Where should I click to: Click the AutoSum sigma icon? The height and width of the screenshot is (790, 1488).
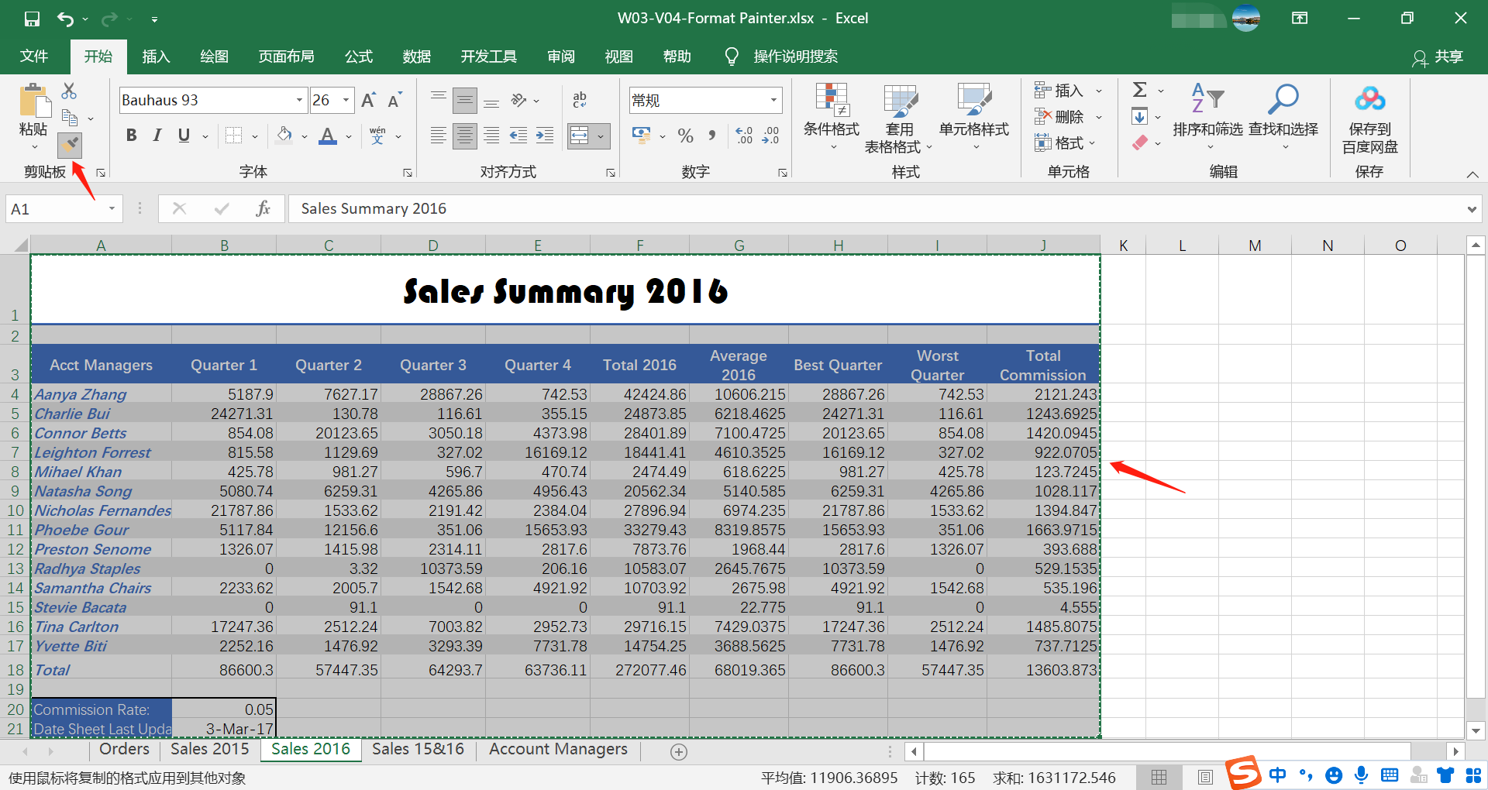(x=1139, y=90)
